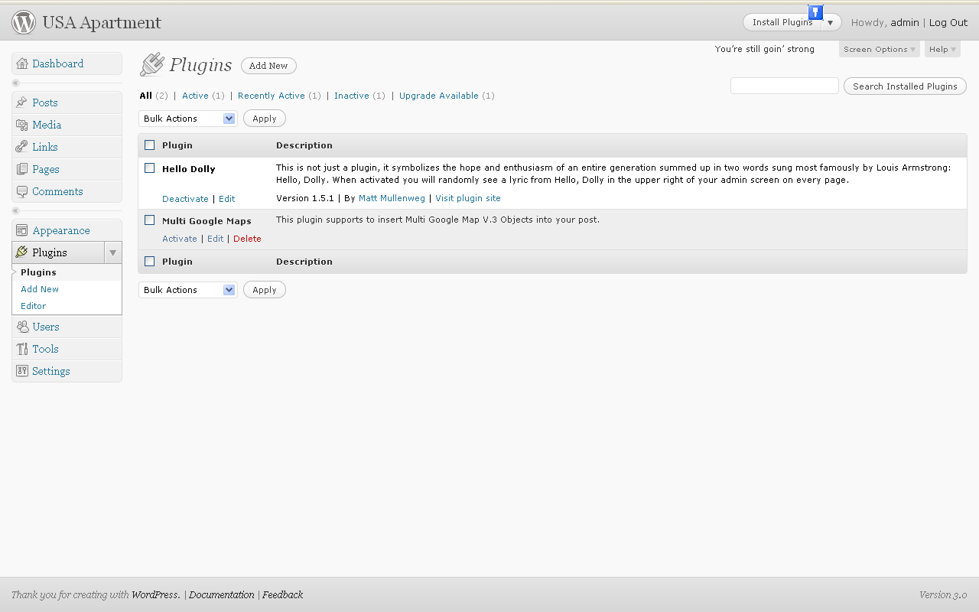
Task: Click the Pages icon in sidebar
Action: 22,169
